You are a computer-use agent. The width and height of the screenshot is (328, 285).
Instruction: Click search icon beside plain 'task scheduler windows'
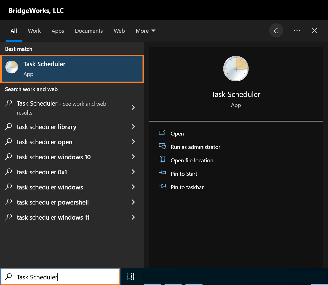8,187
